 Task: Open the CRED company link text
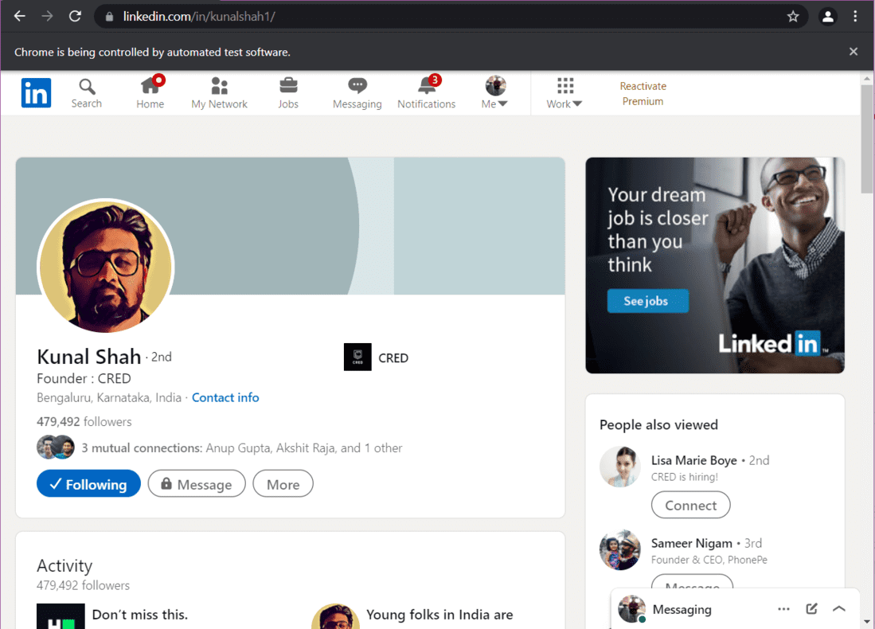click(393, 358)
